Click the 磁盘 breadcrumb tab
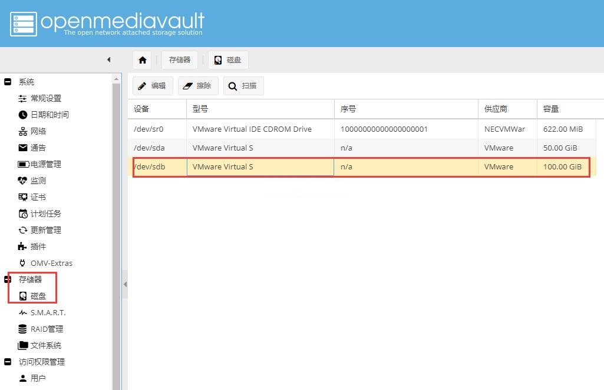The width and height of the screenshot is (604, 390). click(228, 60)
